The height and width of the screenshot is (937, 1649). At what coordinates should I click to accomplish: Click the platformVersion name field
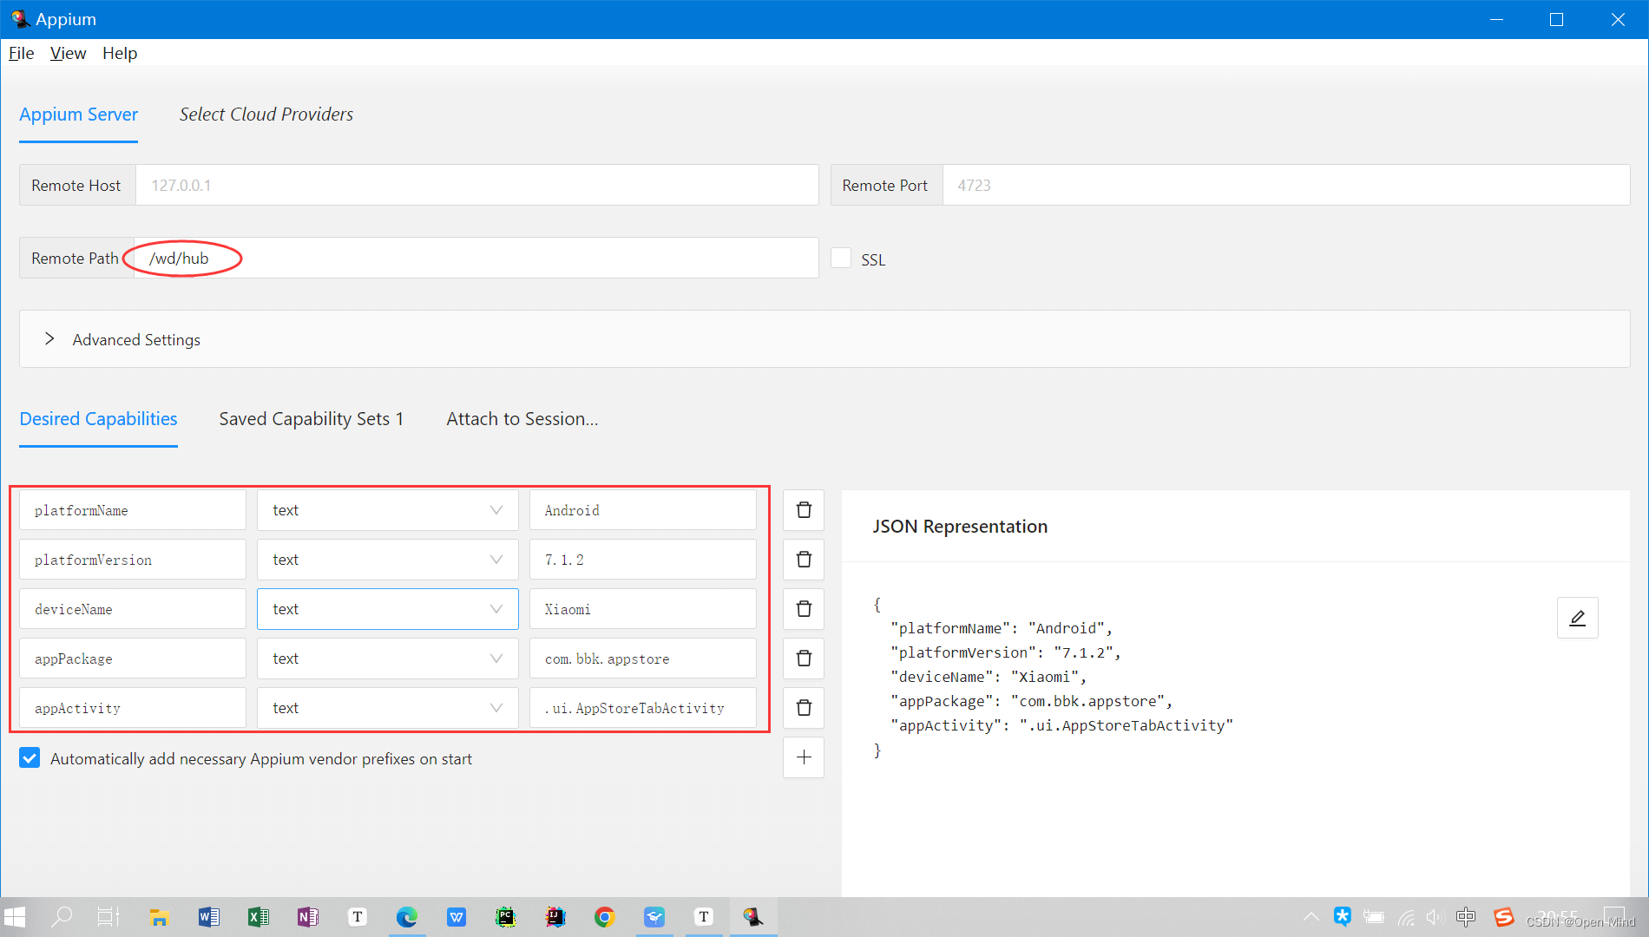coord(133,560)
